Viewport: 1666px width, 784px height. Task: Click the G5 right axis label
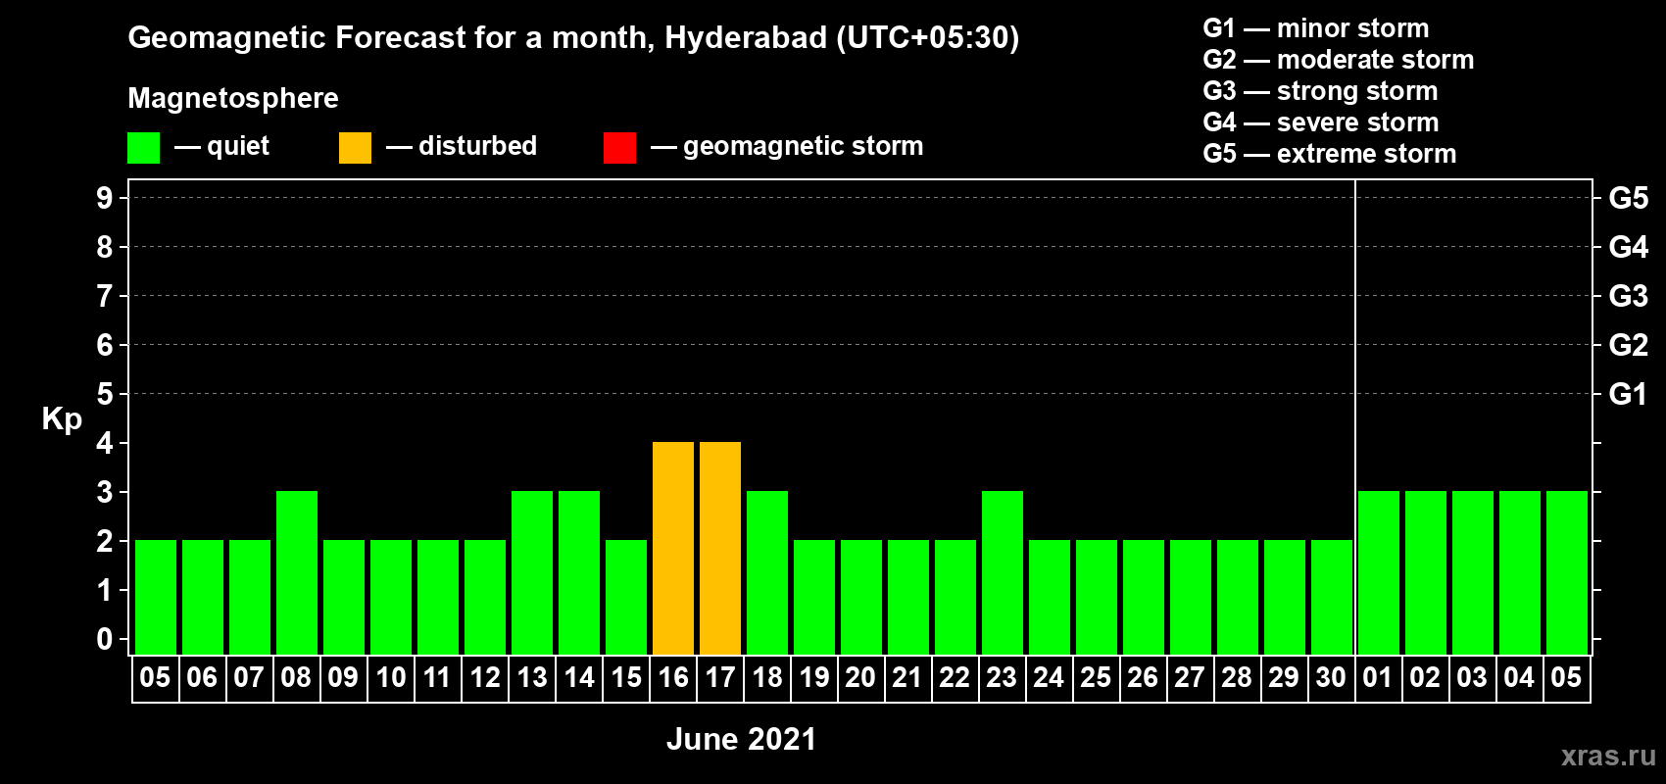1629,198
